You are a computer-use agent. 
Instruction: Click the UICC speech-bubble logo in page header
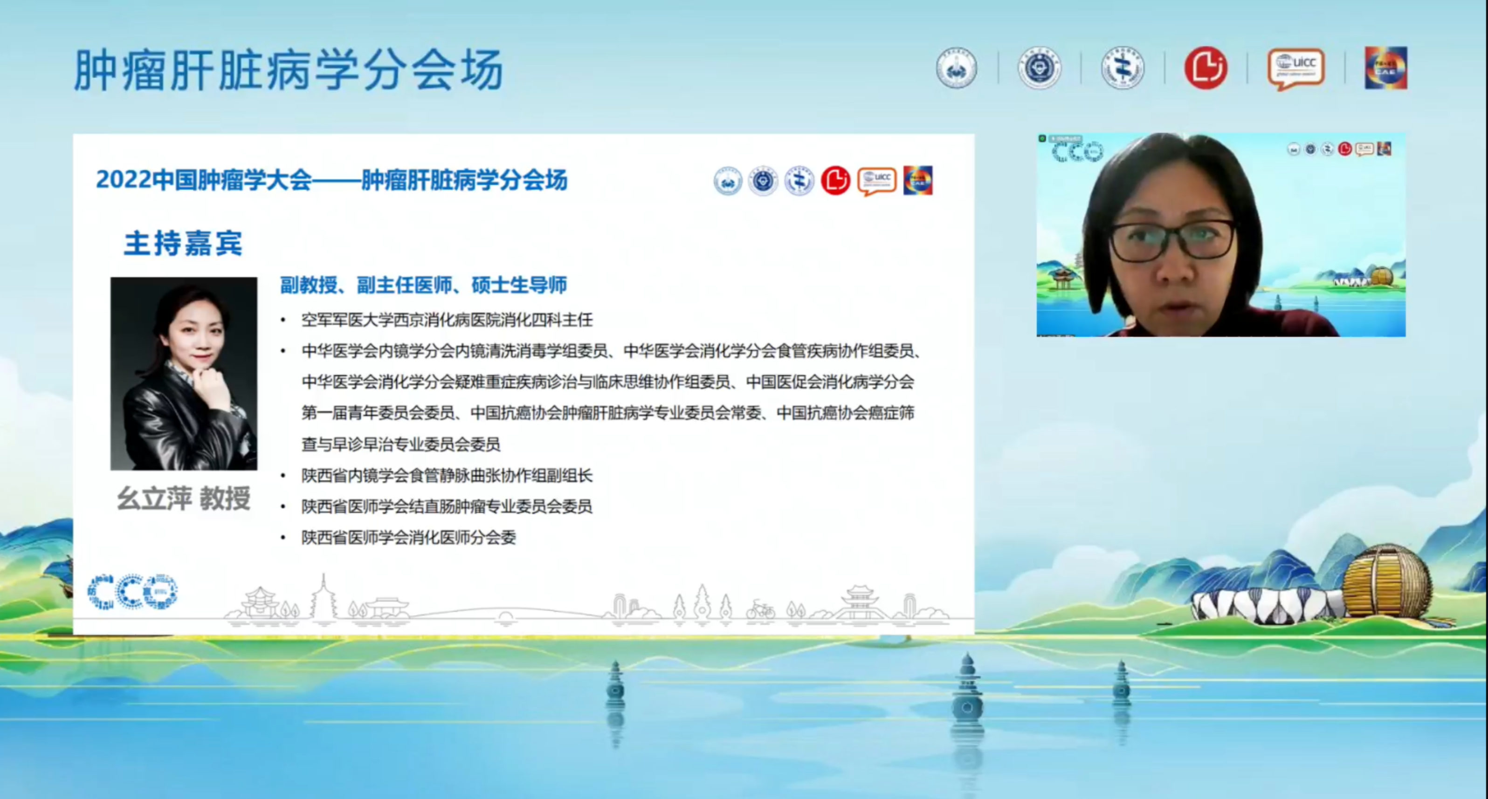click(1295, 68)
